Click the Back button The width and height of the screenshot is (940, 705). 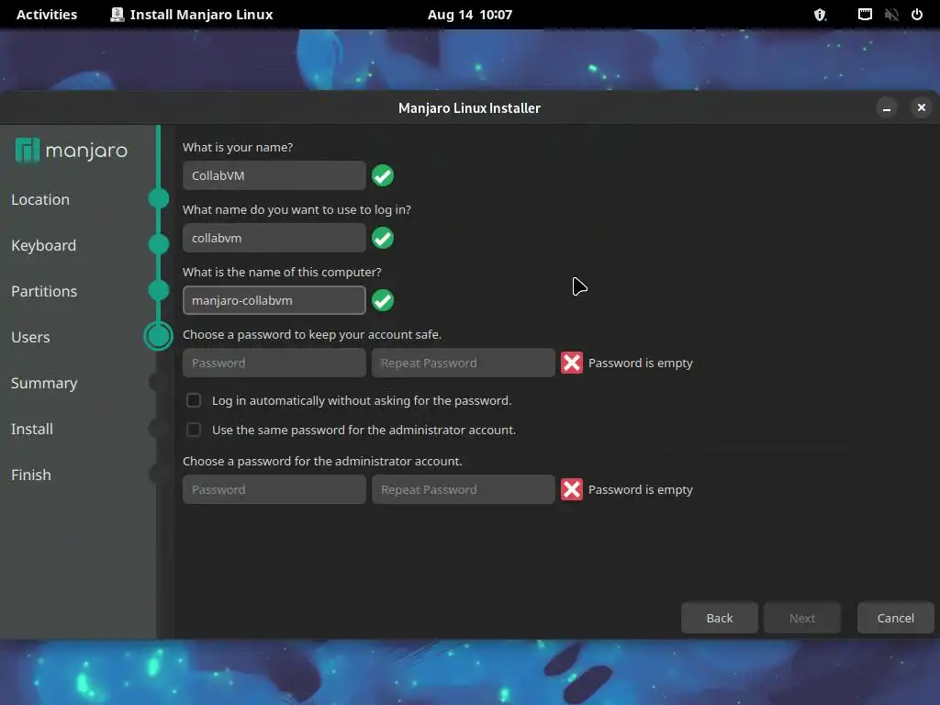click(720, 618)
